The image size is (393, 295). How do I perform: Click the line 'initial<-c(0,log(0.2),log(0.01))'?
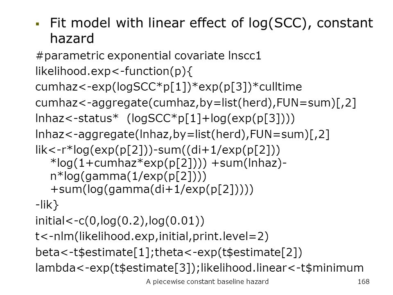120,221
